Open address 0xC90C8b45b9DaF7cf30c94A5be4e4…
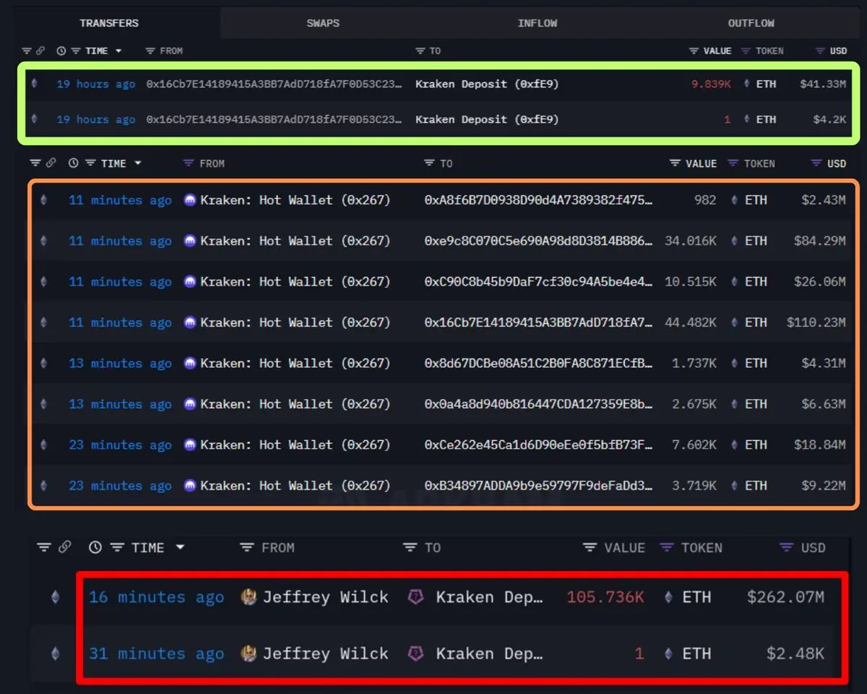This screenshot has width=867, height=694. click(x=538, y=281)
